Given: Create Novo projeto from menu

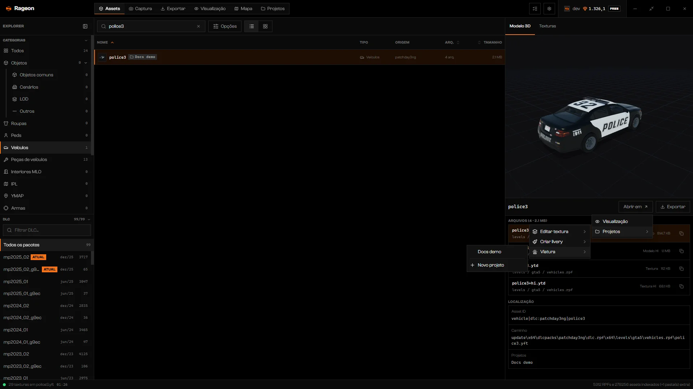Looking at the screenshot, I should point(497,265).
